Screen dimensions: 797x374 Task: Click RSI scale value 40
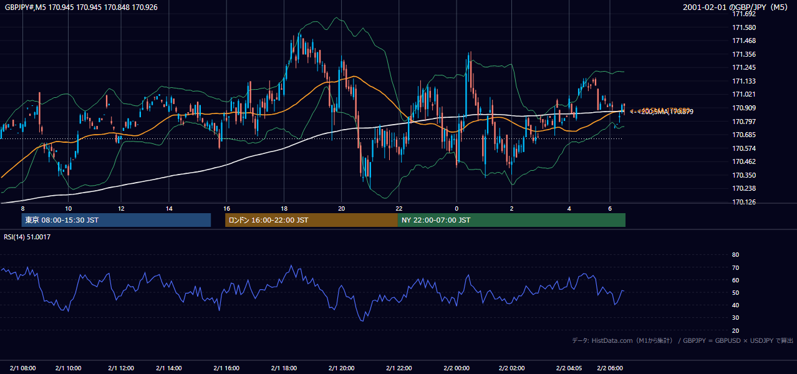[x=735, y=305]
